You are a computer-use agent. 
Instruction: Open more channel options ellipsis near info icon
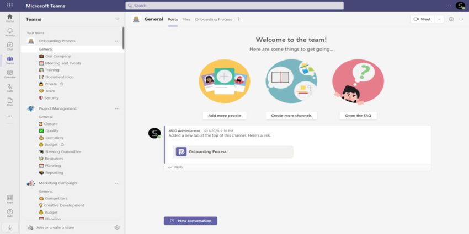point(461,19)
